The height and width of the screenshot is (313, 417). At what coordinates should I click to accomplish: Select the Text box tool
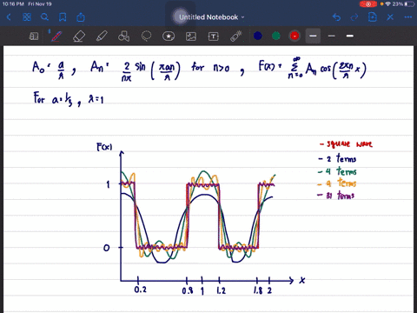click(x=213, y=37)
